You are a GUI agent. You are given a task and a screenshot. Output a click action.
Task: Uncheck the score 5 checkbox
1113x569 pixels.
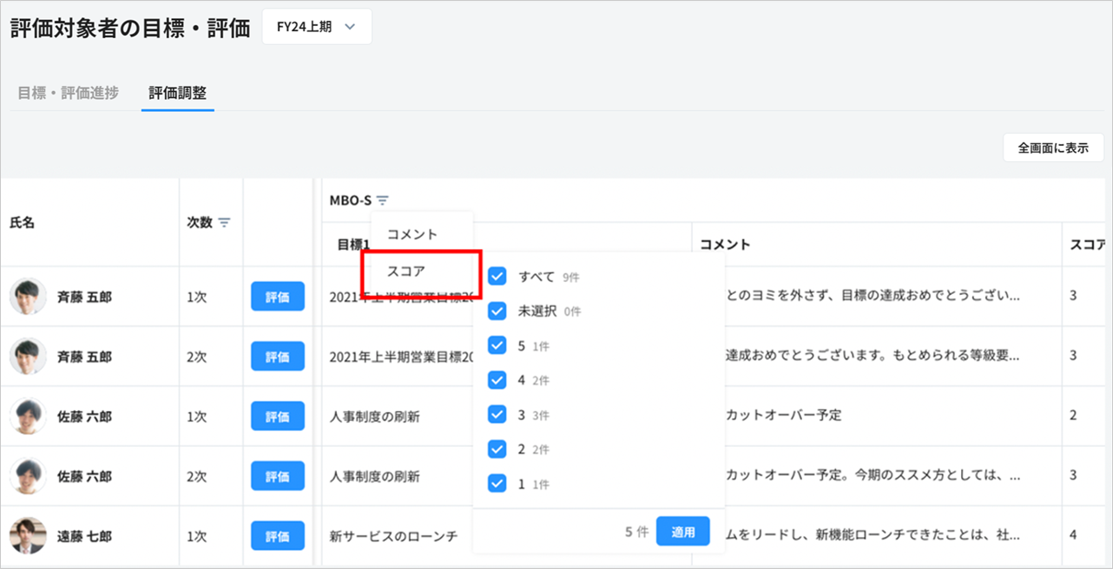(x=497, y=346)
